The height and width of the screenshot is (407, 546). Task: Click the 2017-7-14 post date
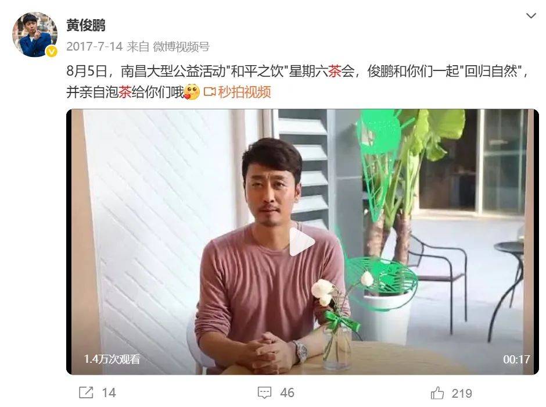click(94, 47)
